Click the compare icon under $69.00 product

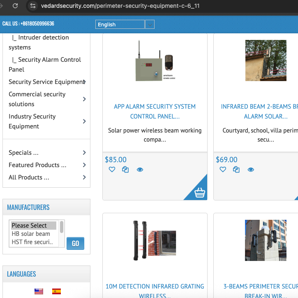coord(236,170)
